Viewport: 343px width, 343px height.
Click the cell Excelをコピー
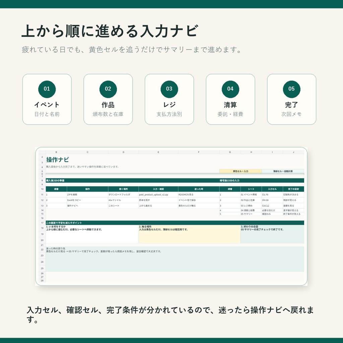(x=87, y=200)
